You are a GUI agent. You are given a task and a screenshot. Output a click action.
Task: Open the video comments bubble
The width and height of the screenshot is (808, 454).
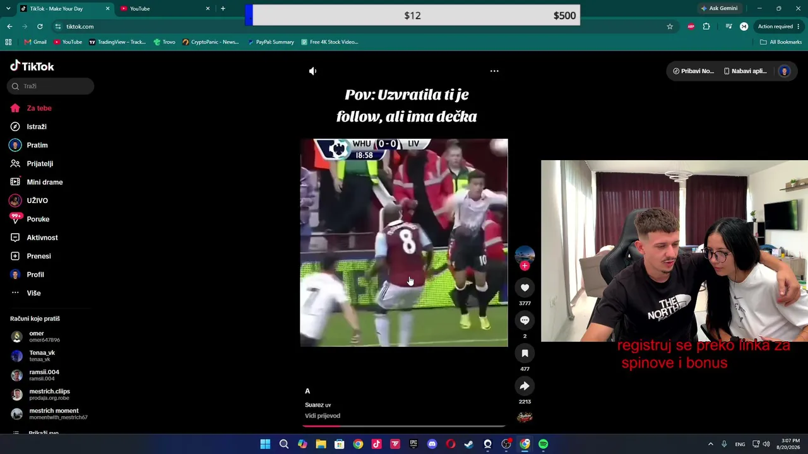[x=525, y=320]
